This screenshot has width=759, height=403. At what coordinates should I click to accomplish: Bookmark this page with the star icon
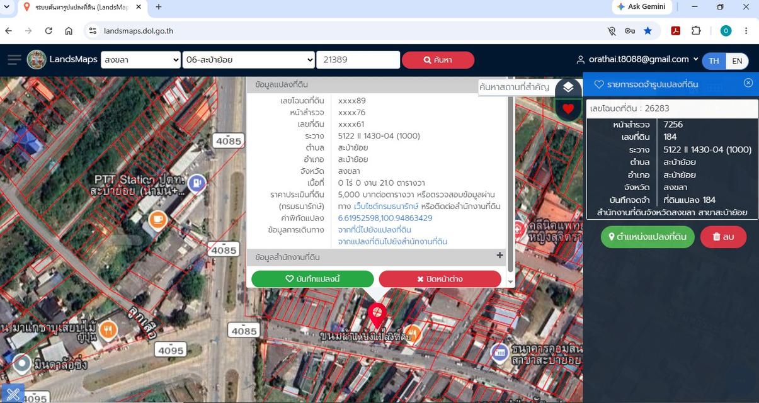click(x=648, y=31)
